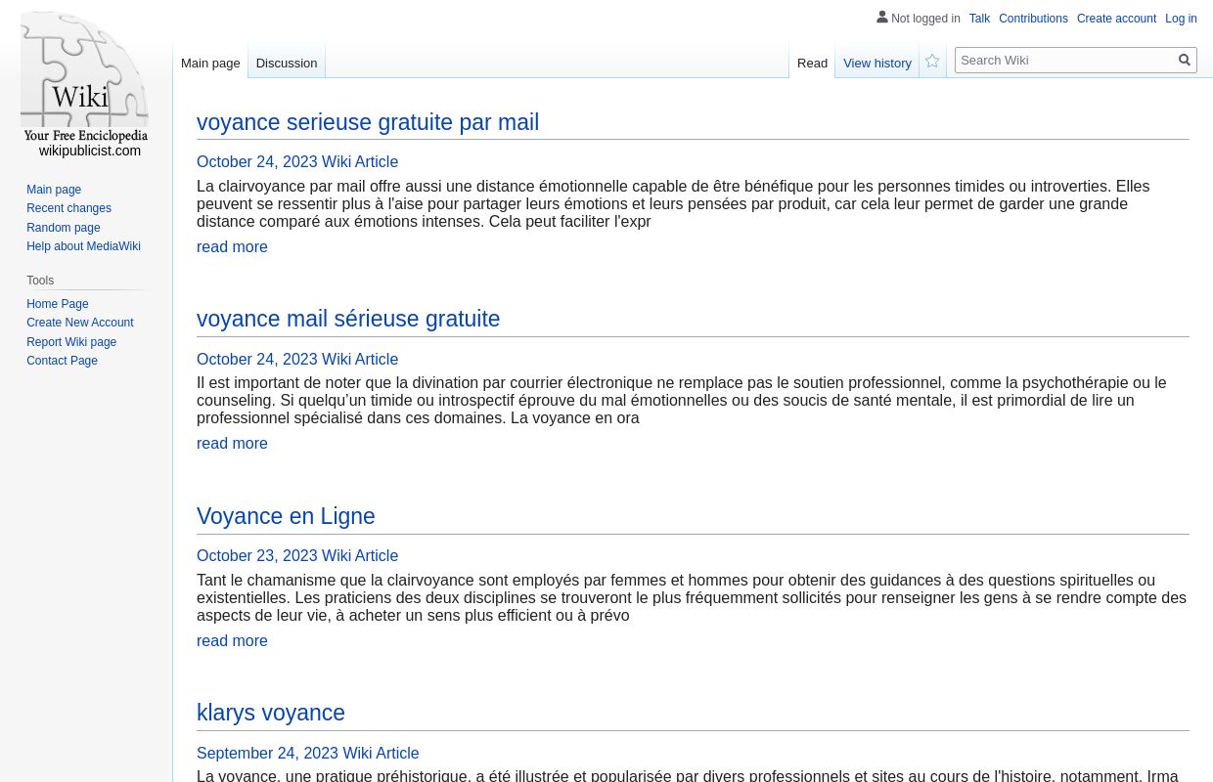Click Log in at the top right
1213x782 pixels.
tap(1181, 19)
